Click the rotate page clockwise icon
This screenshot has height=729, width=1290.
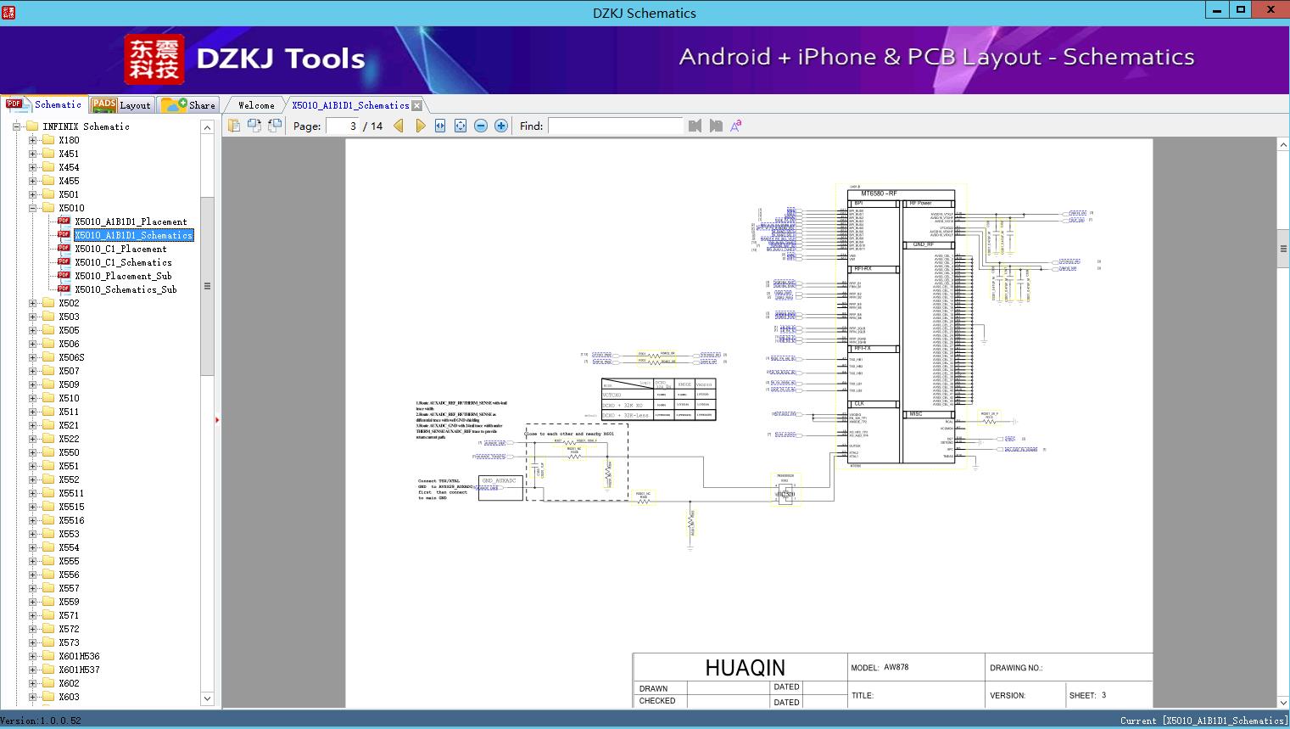click(x=275, y=126)
